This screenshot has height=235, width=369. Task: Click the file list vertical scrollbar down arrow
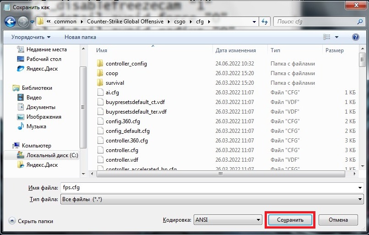tap(362, 166)
